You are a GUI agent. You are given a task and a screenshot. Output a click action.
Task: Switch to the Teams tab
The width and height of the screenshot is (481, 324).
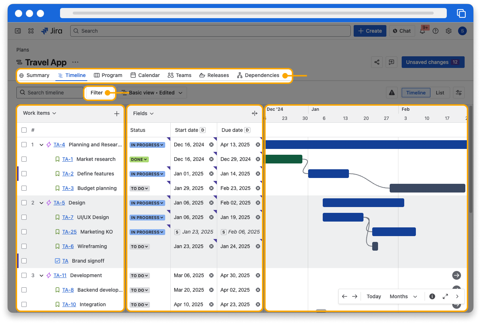pos(179,75)
